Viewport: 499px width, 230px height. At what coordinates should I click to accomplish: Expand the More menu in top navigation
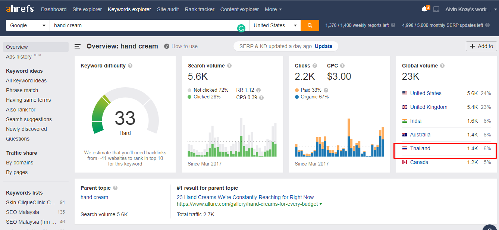pyautogui.click(x=273, y=9)
